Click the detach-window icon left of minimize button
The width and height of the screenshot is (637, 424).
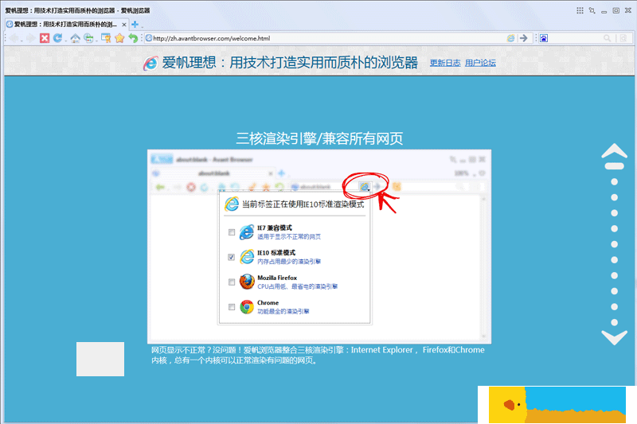point(592,10)
